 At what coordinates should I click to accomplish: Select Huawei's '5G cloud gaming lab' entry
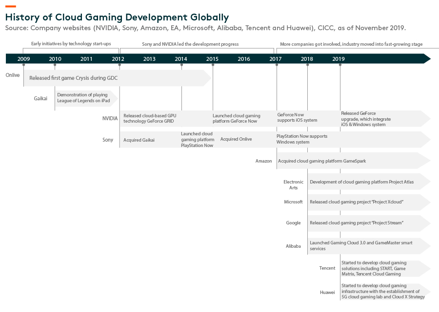click(x=383, y=291)
